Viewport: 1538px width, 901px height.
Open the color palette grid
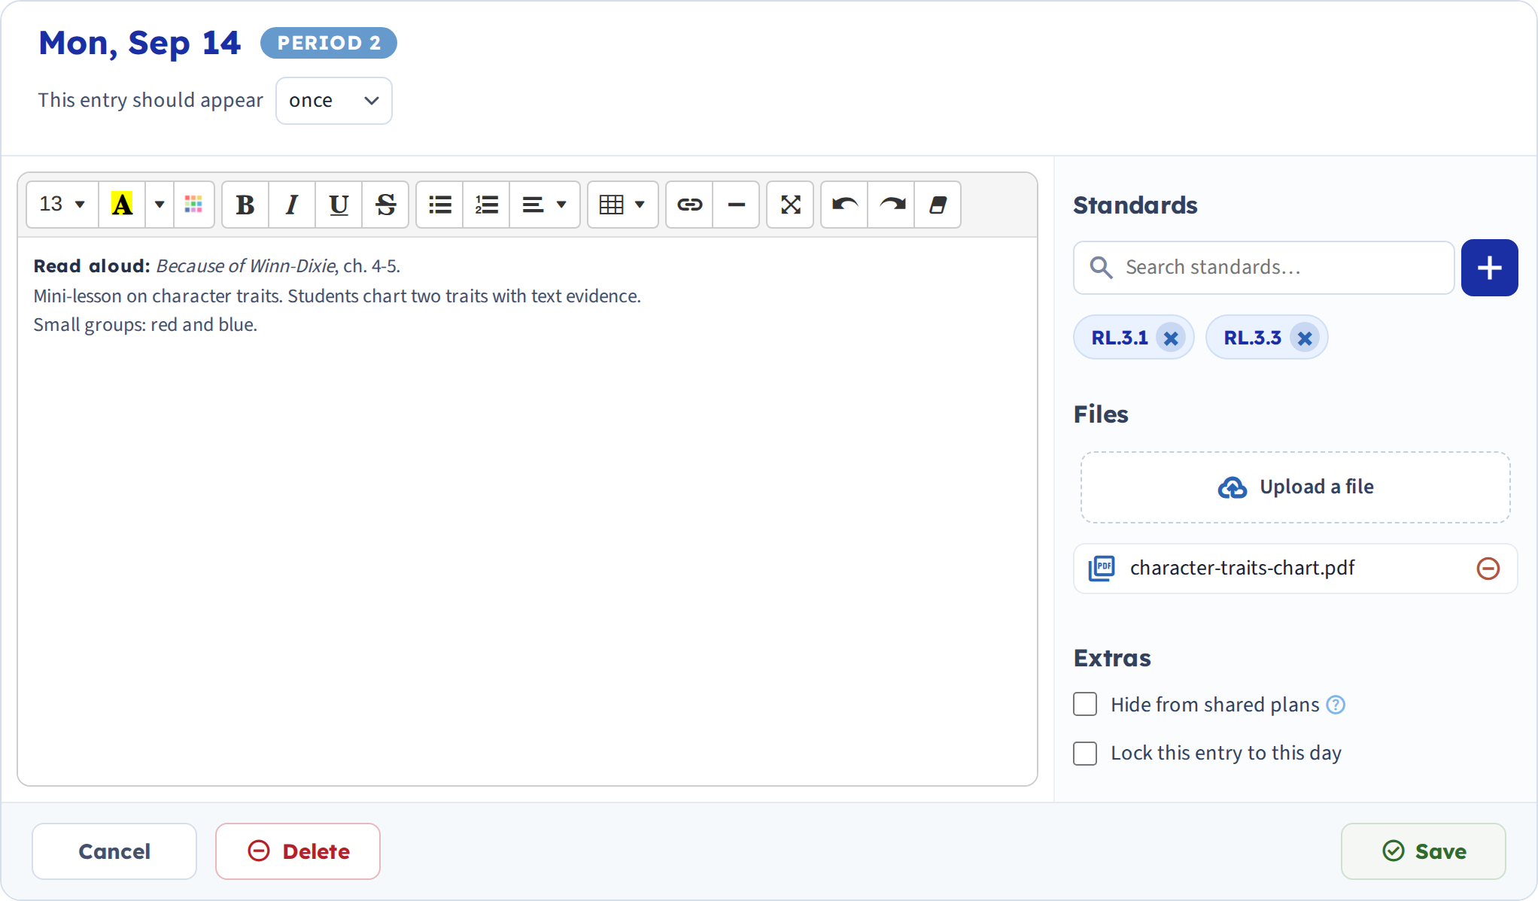click(x=193, y=205)
